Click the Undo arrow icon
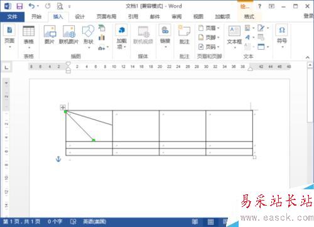 [x=31, y=6]
